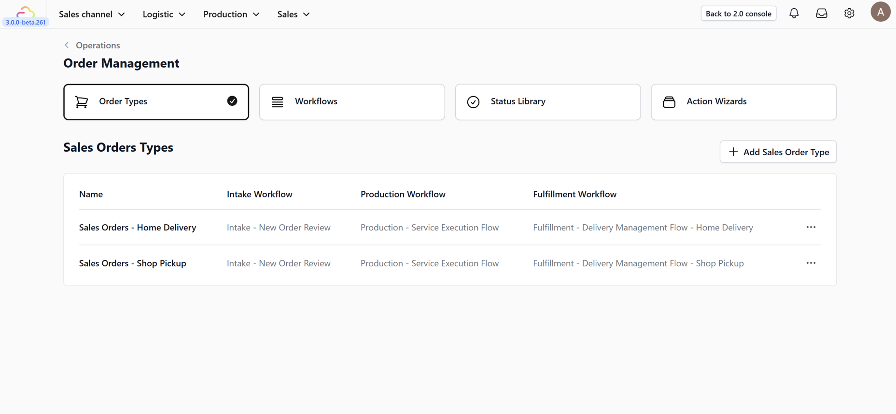Switch to the Workflows tab card
Image resolution: width=896 pixels, height=414 pixels.
(352, 102)
